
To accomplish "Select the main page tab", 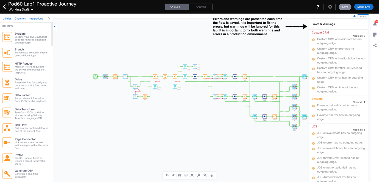I will (x=363, y=17).
